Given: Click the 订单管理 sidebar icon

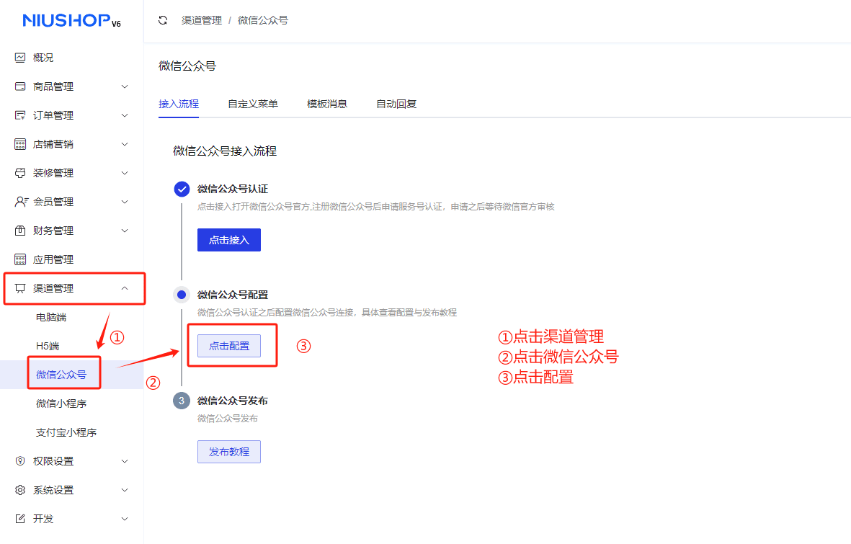Looking at the screenshot, I should point(20,115).
